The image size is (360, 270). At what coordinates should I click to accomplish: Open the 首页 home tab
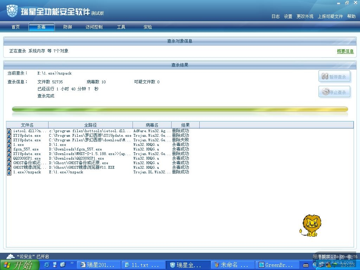(15, 27)
